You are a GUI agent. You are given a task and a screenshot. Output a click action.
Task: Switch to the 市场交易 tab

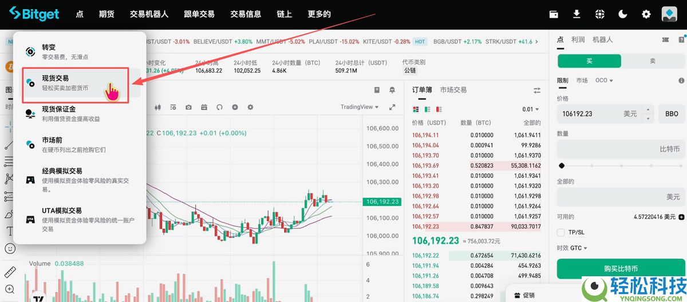coord(453,90)
